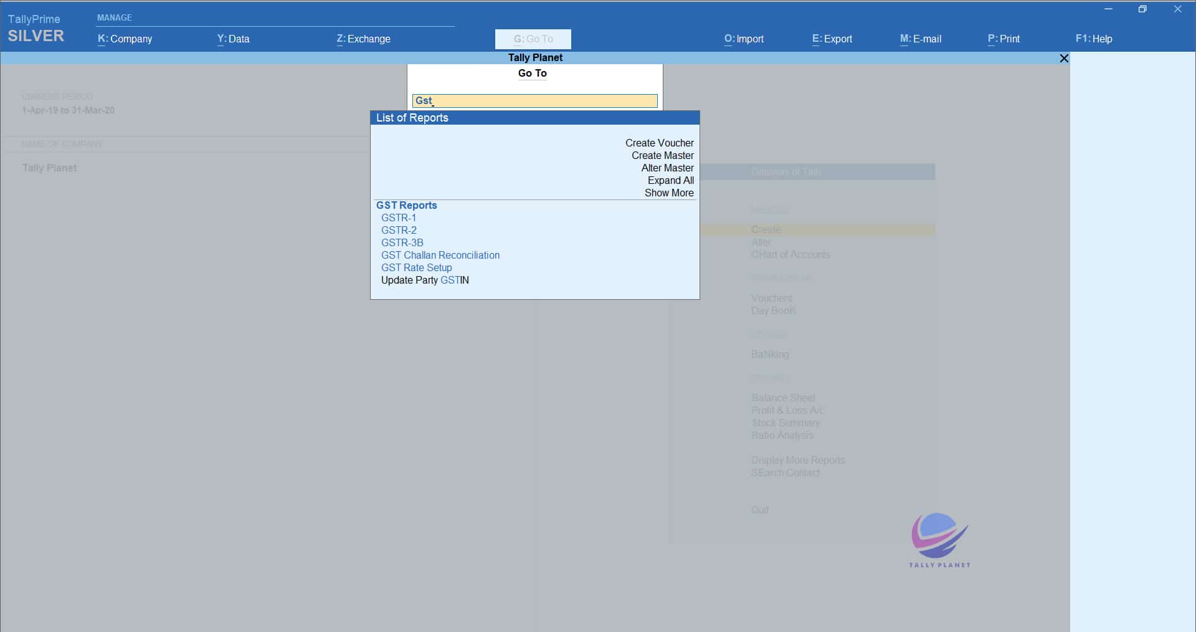
Task: Open the Data menu
Action: click(233, 39)
